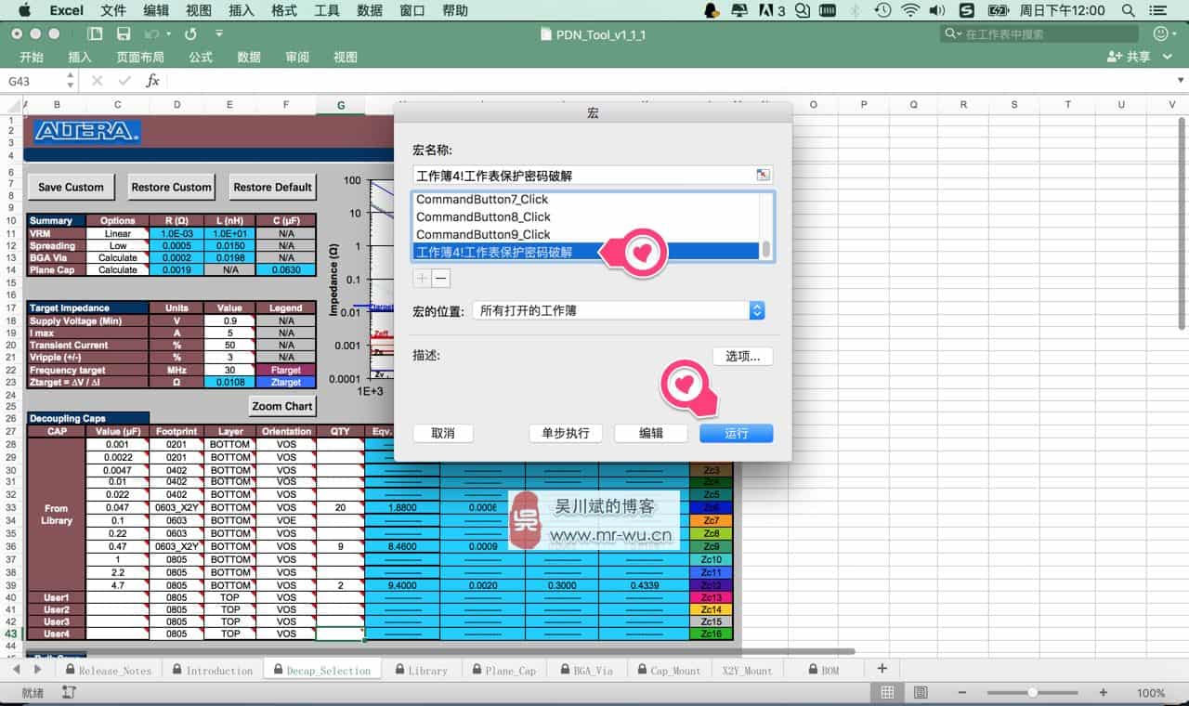Click the repeat/redo circular arrow icon

click(190, 33)
